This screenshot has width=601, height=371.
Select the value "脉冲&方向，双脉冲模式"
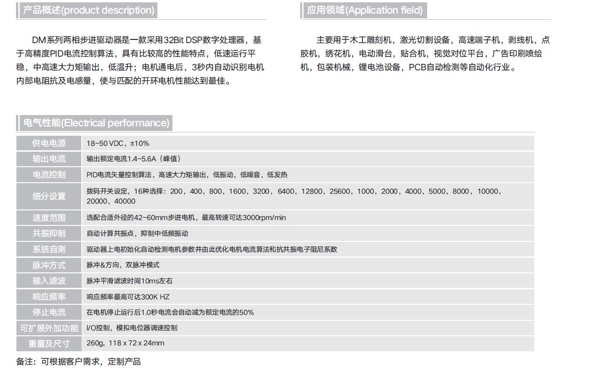[123, 265]
